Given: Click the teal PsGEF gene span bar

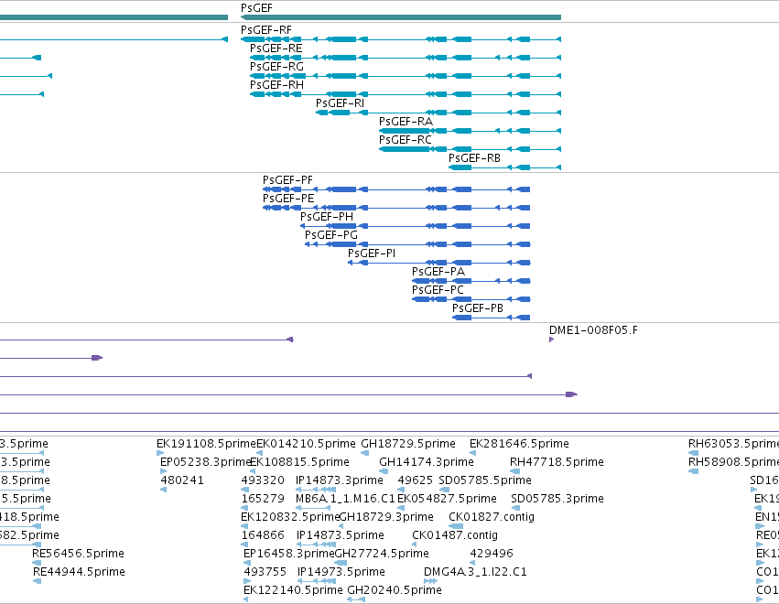Looking at the screenshot, I should coord(401,17).
